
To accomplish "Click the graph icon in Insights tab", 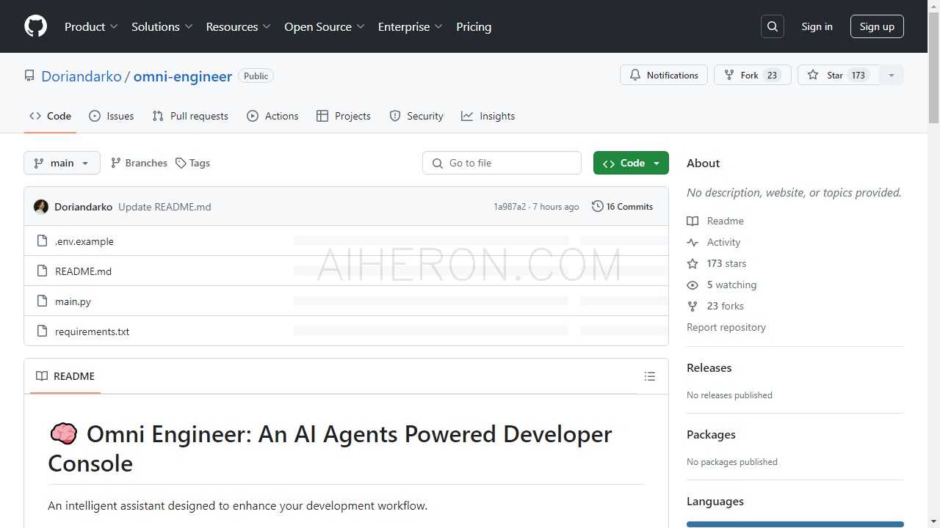I will (467, 116).
